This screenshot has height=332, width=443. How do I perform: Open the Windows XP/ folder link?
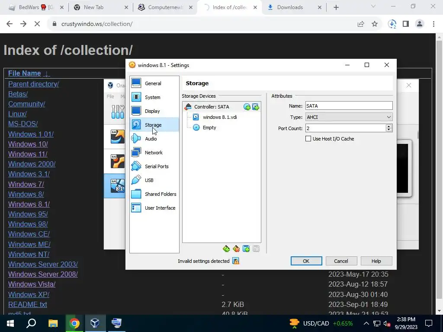pyautogui.click(x=29, y=294)
